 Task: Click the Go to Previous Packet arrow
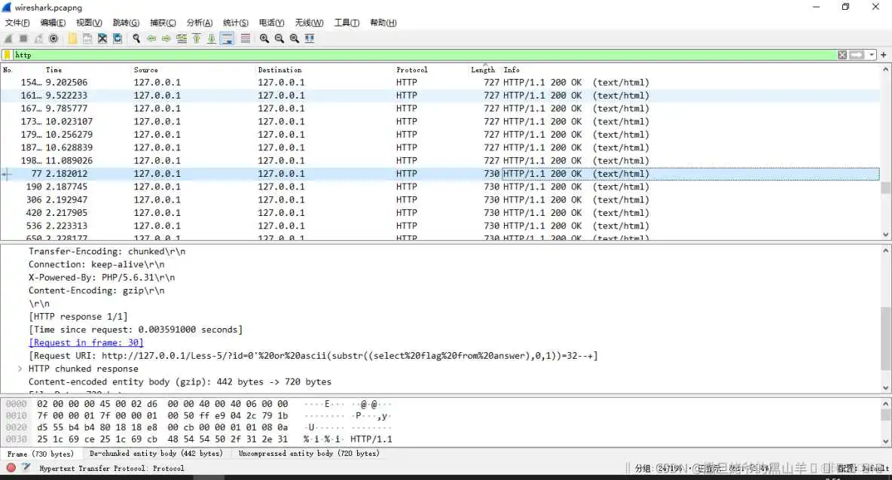[153, 38]
